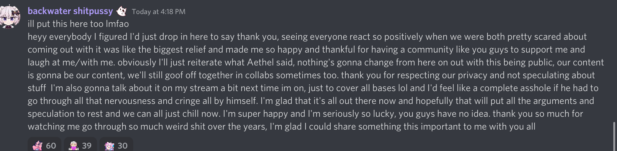Click the line "ill put this here too lmfao"
617x151 pixels.
coord(78,24)
